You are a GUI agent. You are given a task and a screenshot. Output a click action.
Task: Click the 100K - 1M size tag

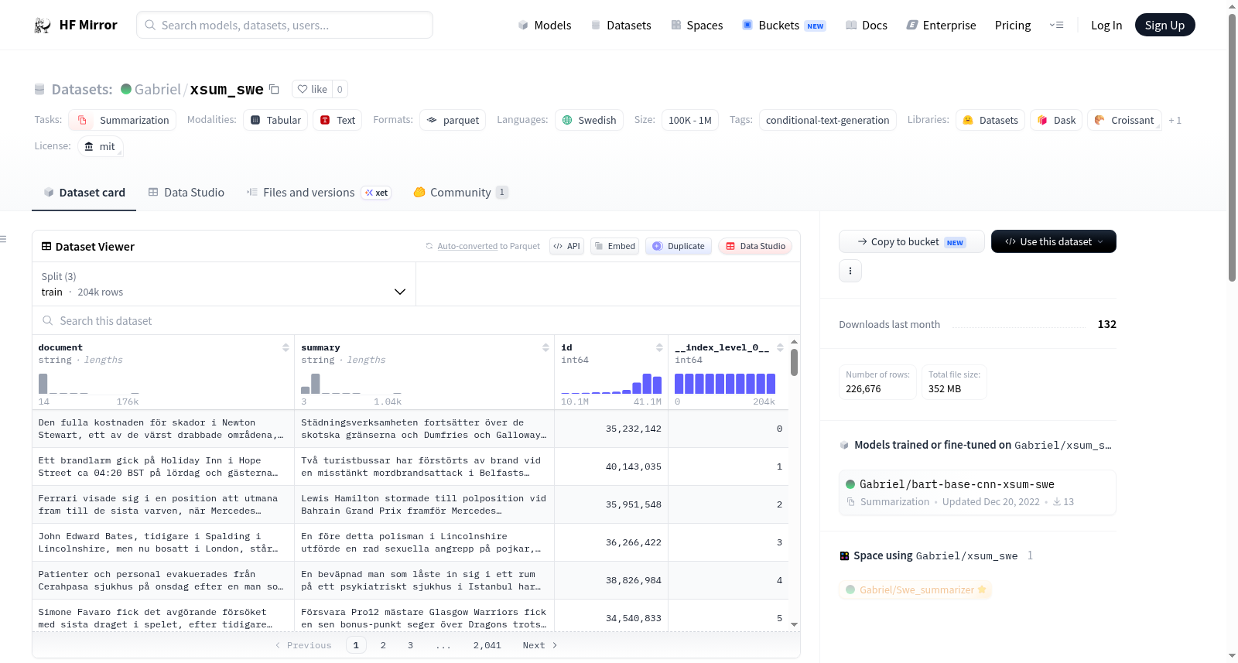pos(689,120)
